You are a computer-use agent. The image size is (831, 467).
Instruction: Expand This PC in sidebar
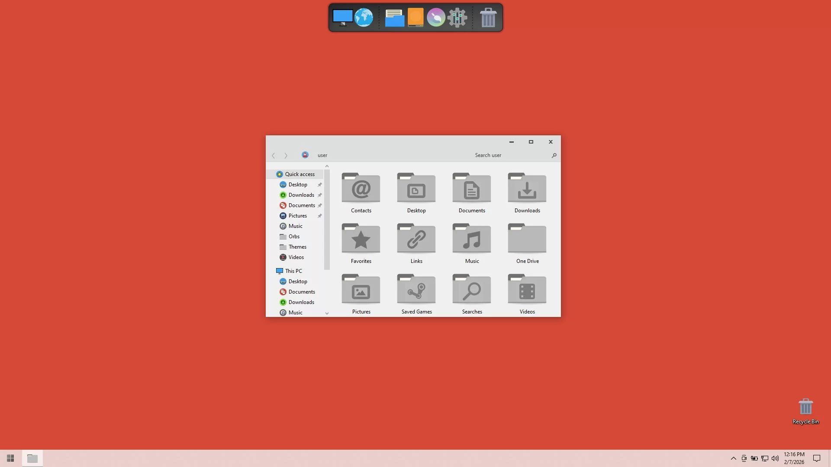293,271
